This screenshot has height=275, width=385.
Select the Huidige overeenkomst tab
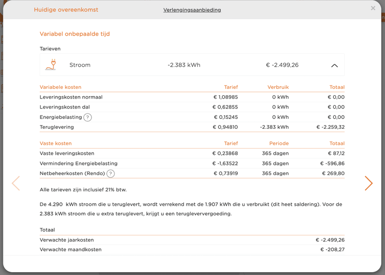point(66,10)
